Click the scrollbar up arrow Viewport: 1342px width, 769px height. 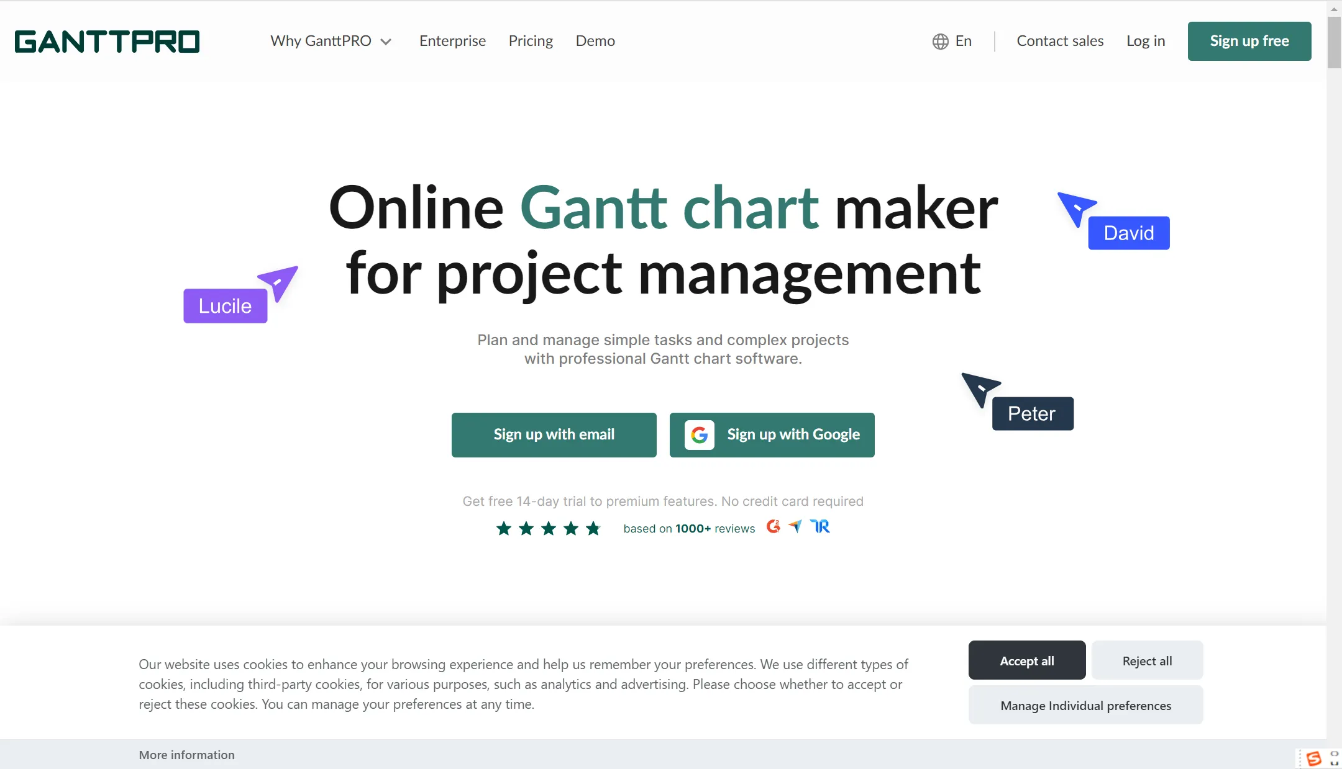1334,9
